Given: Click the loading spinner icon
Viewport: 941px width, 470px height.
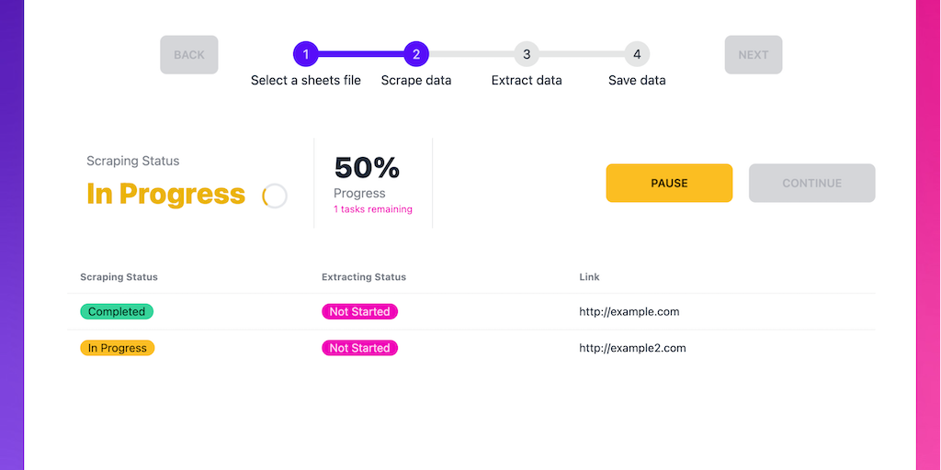Looking at the screenshot, I should point(275,196).
